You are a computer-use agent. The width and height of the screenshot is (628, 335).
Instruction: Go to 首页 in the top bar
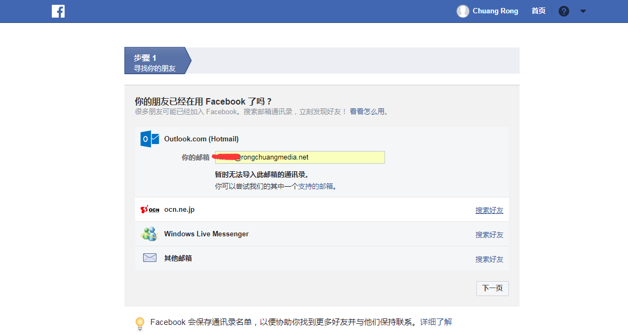tap(538, 11)
